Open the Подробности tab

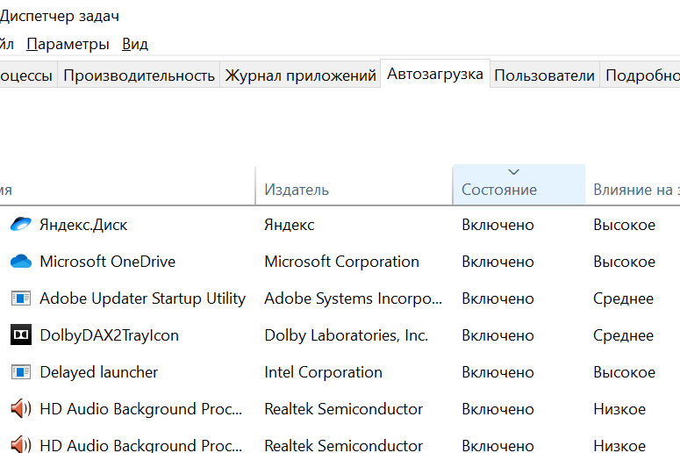click(641, 75)
